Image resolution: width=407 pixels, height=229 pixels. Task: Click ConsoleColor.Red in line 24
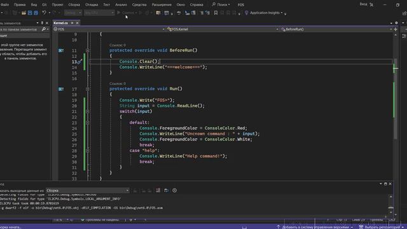point(225,128)
